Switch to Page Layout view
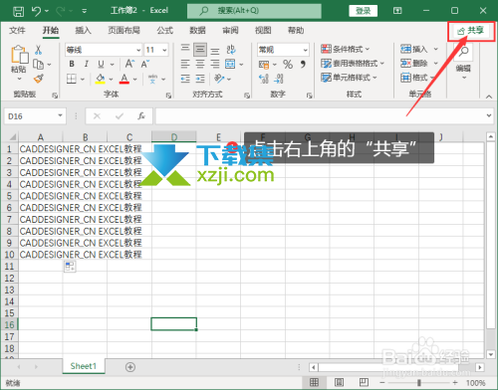 pyautogui.click(x=339, y=382)
